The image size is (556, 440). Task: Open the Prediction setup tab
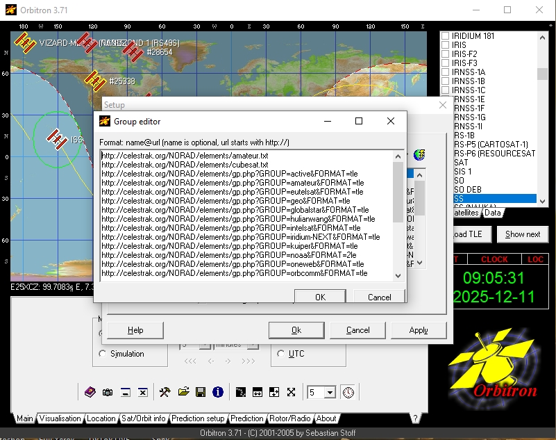198,418
